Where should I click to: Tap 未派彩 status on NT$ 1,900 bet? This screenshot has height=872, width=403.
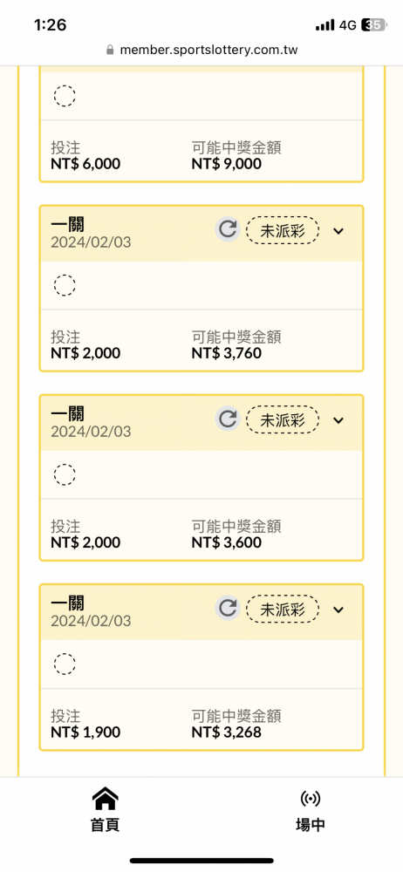pos(283,609)
